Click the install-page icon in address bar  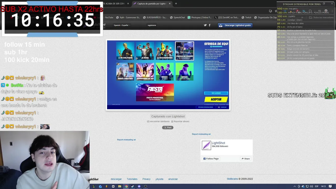coord(270,11)
